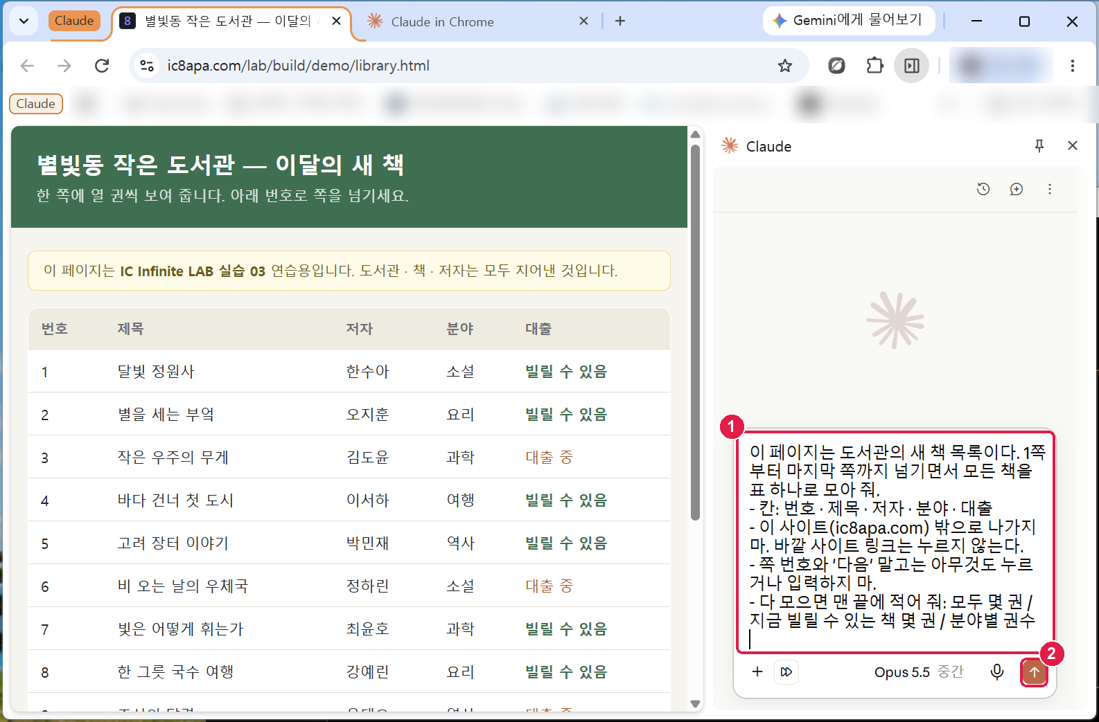Image resolution: width=1099 pixels, height=722 pixels.
Task: Open the tab search dropdown chevron
Action: (24, 21)
